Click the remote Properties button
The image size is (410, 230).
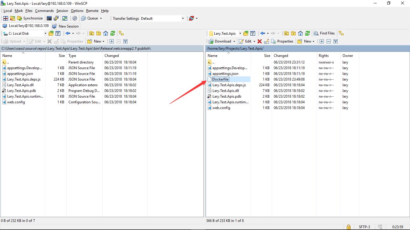[282, 41]
